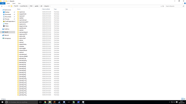
Task: Open the File menu
Action: point(3,3)
